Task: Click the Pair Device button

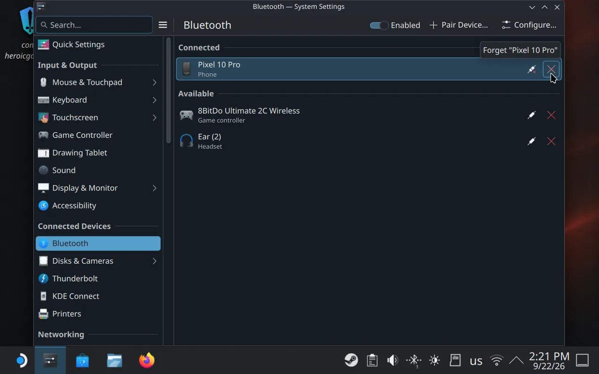Action: click(x=459, y=25)
